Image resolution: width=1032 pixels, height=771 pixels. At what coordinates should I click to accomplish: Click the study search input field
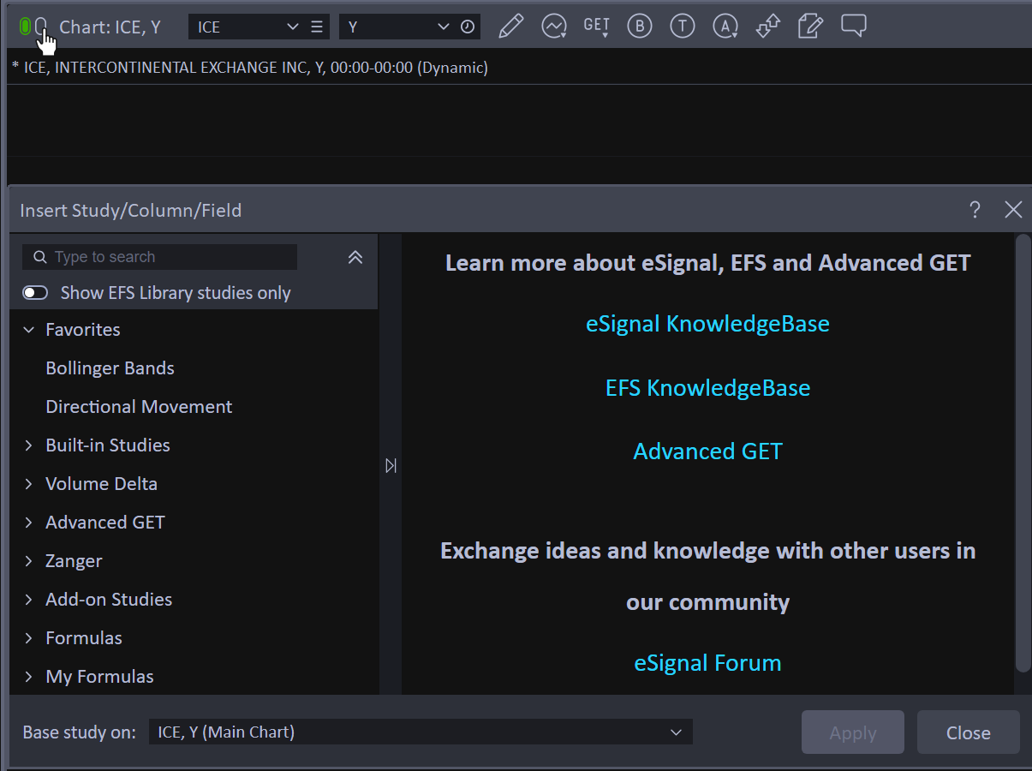pyautogui.click(x=171, y=257)
